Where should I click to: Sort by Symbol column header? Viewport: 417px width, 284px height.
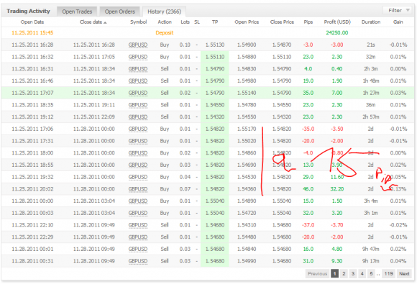click(x=138, y=22)
